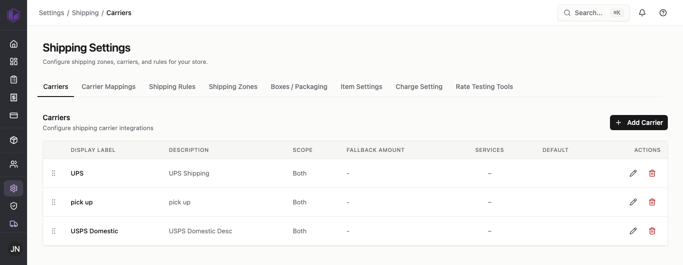Click the Both scope in USPS Domestic row
Viewport: 683px width, 265px height.
tap(300, 231)
